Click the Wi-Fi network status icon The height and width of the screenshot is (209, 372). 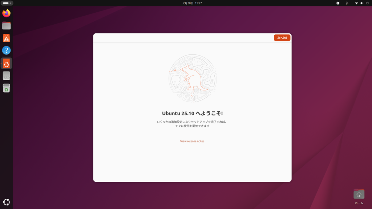[x=356, y=3]
